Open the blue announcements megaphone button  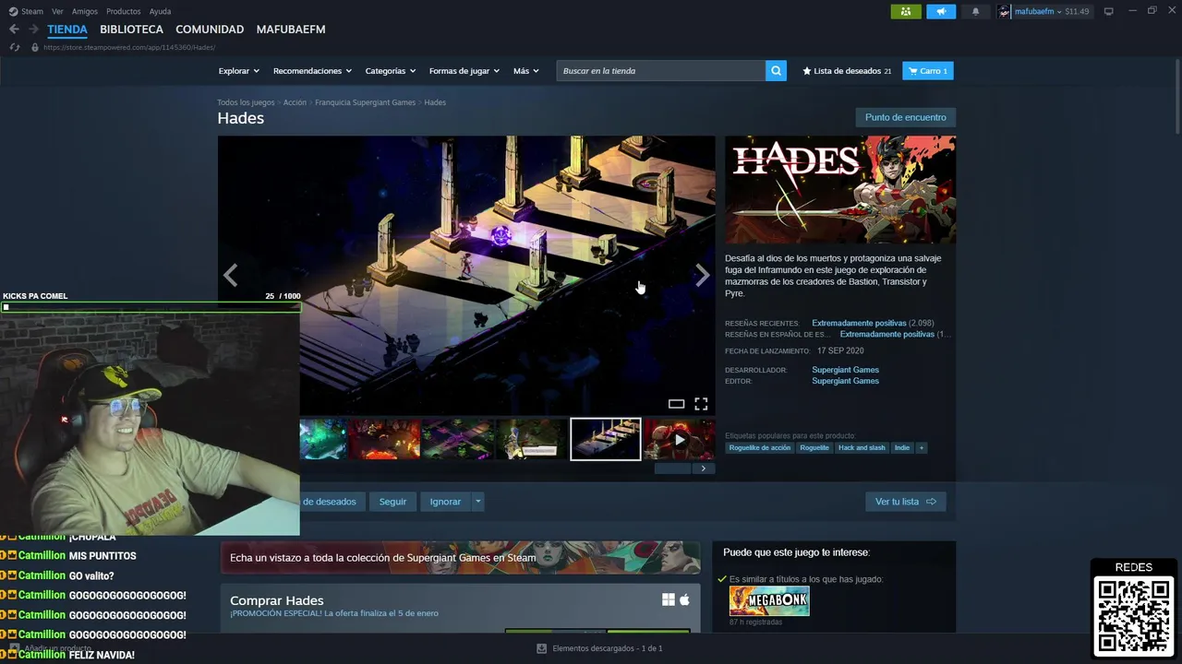coord(941,11)
